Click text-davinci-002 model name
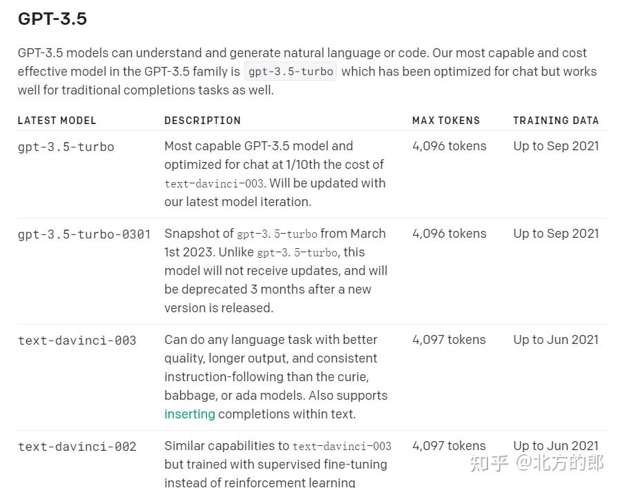This screenshot has width=620, height=488. point(77,446)
